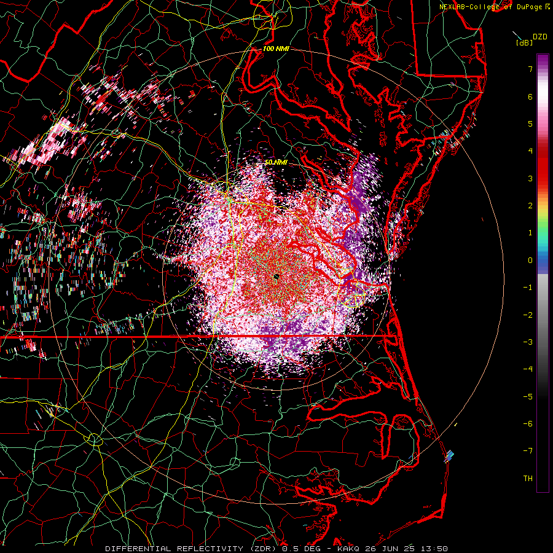Click the 6 dB color scale label

click(x=530, y=96)
